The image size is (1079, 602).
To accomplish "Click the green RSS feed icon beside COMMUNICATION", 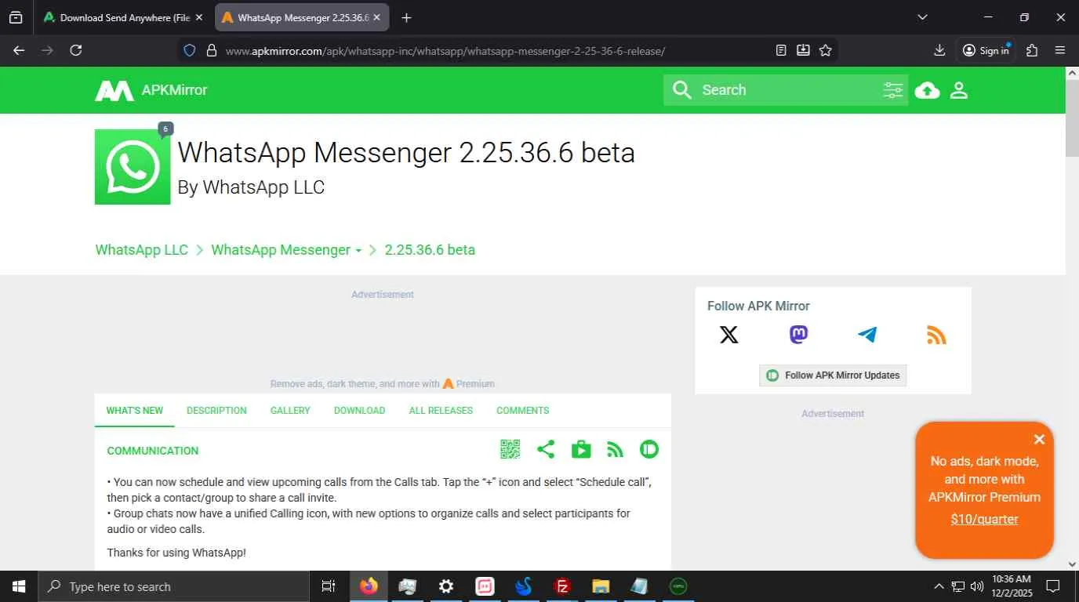I will click(x=616, y=449).
